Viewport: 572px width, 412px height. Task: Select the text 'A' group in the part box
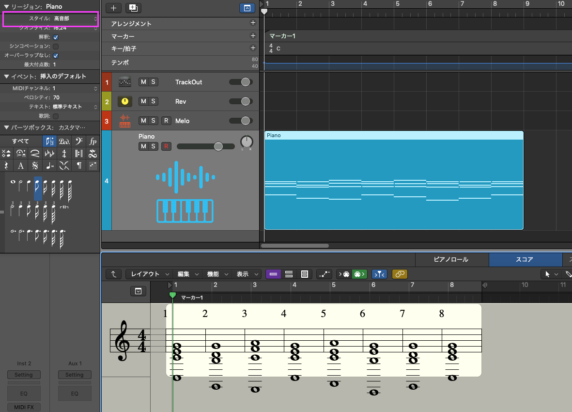20,166
